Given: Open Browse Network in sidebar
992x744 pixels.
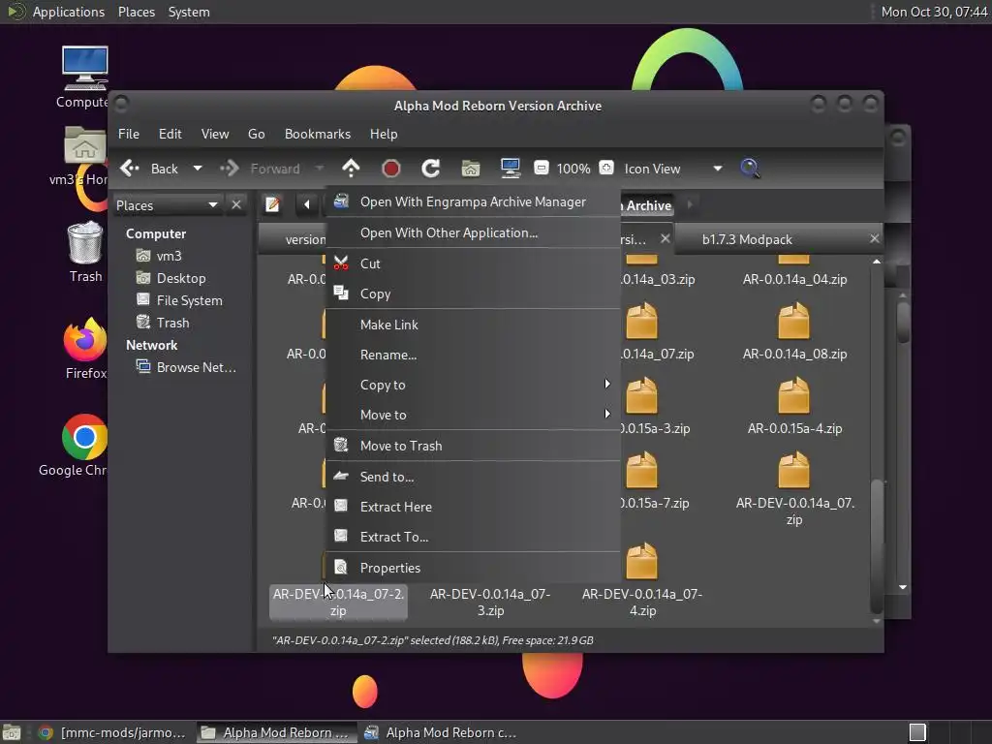Looking at the screenshot, I should tap(196, 367).
